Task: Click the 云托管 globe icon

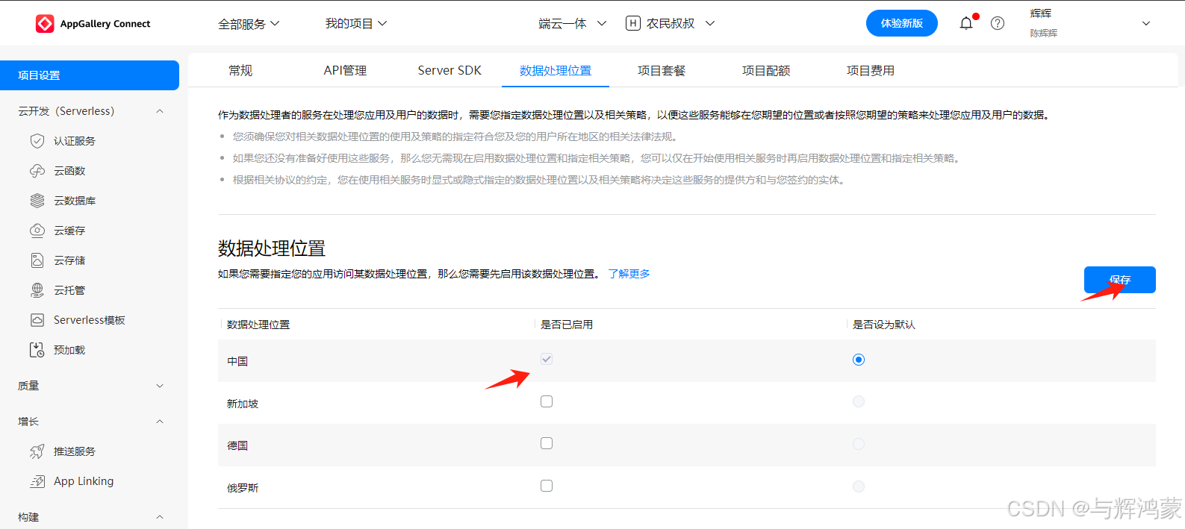Action: coord(37,290)
